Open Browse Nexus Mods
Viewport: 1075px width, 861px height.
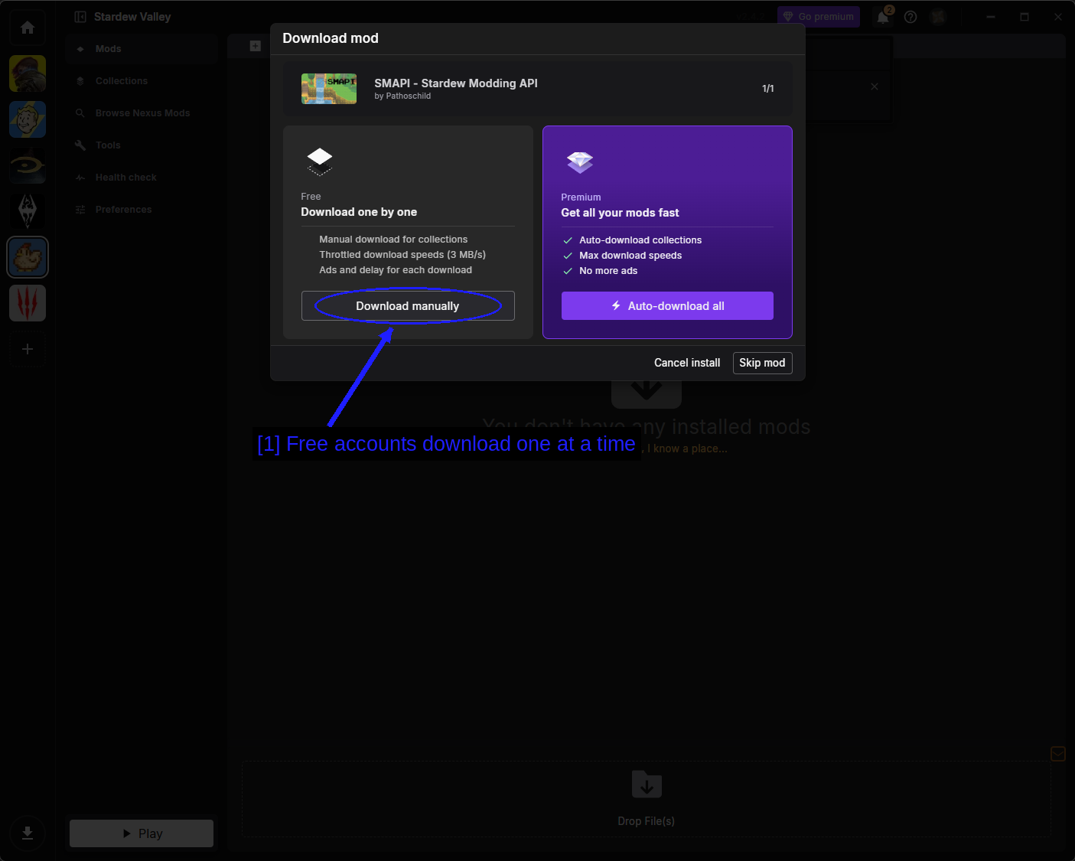(x=141, y=113)
